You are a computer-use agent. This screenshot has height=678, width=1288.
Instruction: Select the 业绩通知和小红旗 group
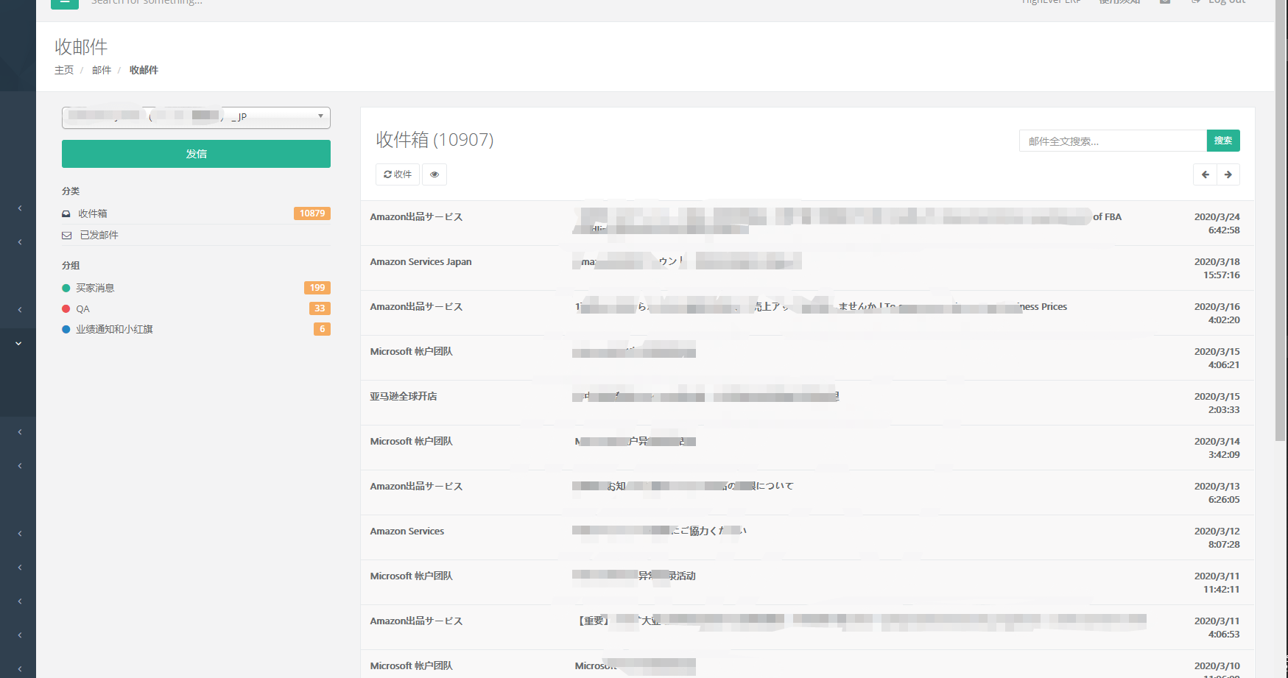(114, 329)
